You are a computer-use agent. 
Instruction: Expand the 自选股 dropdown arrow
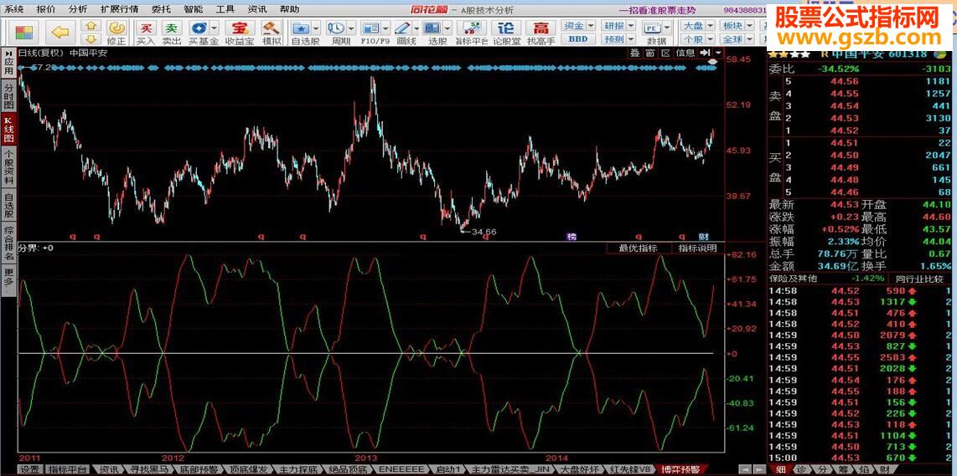click(x=316, y=28)
